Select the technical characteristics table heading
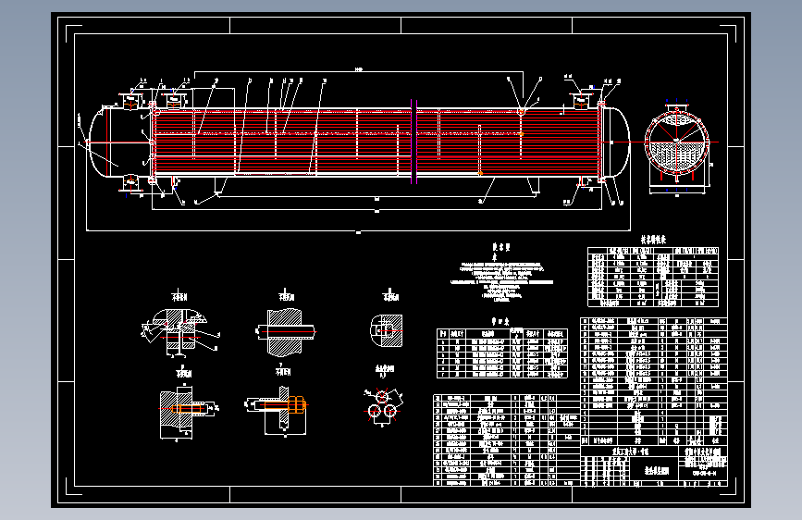 click(x=653, y=240)
